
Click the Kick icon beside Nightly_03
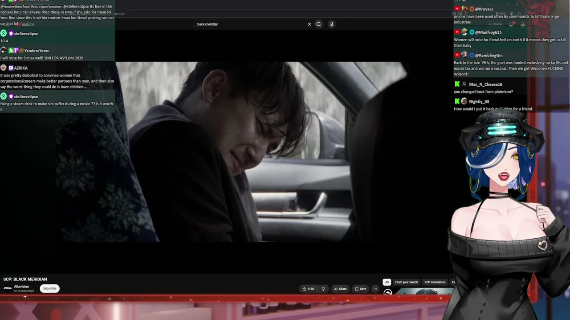(457, 101)
